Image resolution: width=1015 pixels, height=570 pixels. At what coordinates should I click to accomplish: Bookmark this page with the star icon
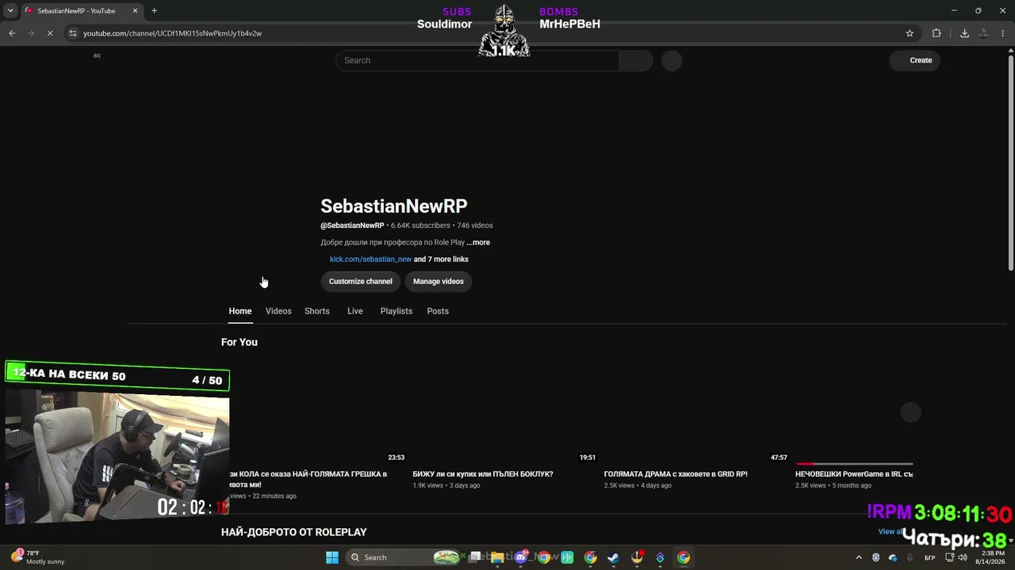[x=910, y=33]
